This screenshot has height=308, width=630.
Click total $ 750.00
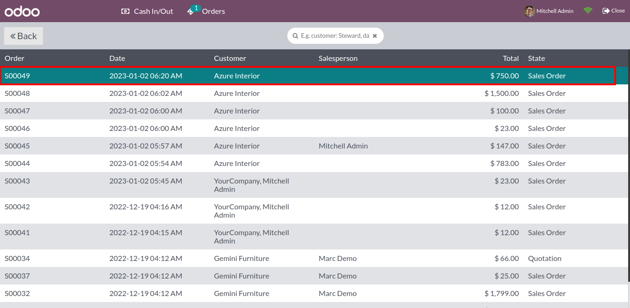coord(505,76)
